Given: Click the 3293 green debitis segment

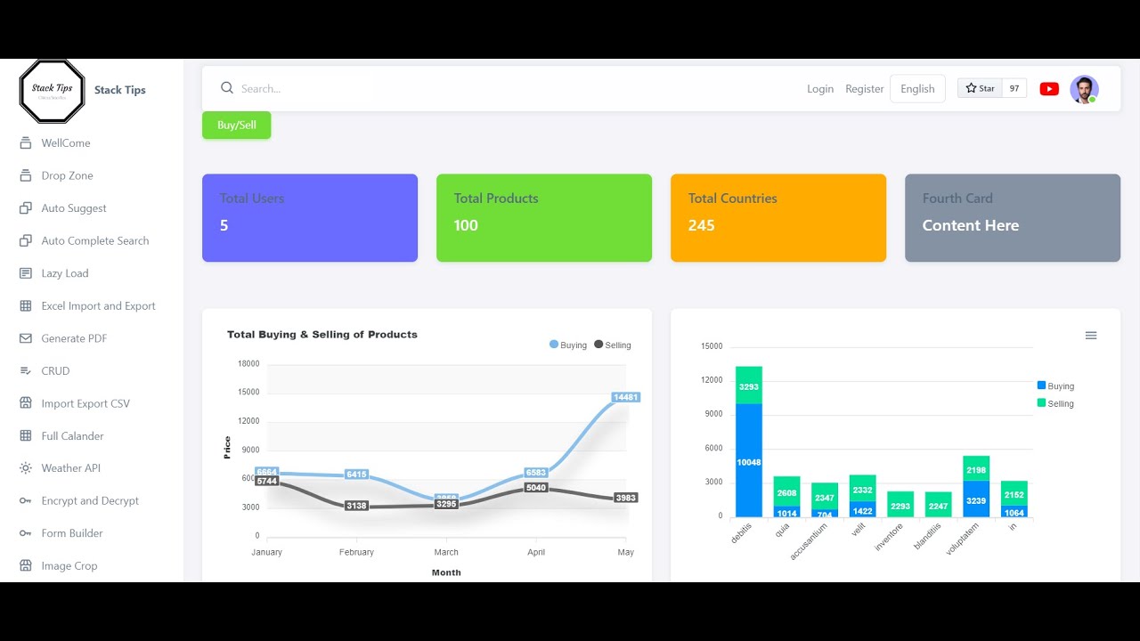Looking at the screenshot, I should click(x=749, y=385).
